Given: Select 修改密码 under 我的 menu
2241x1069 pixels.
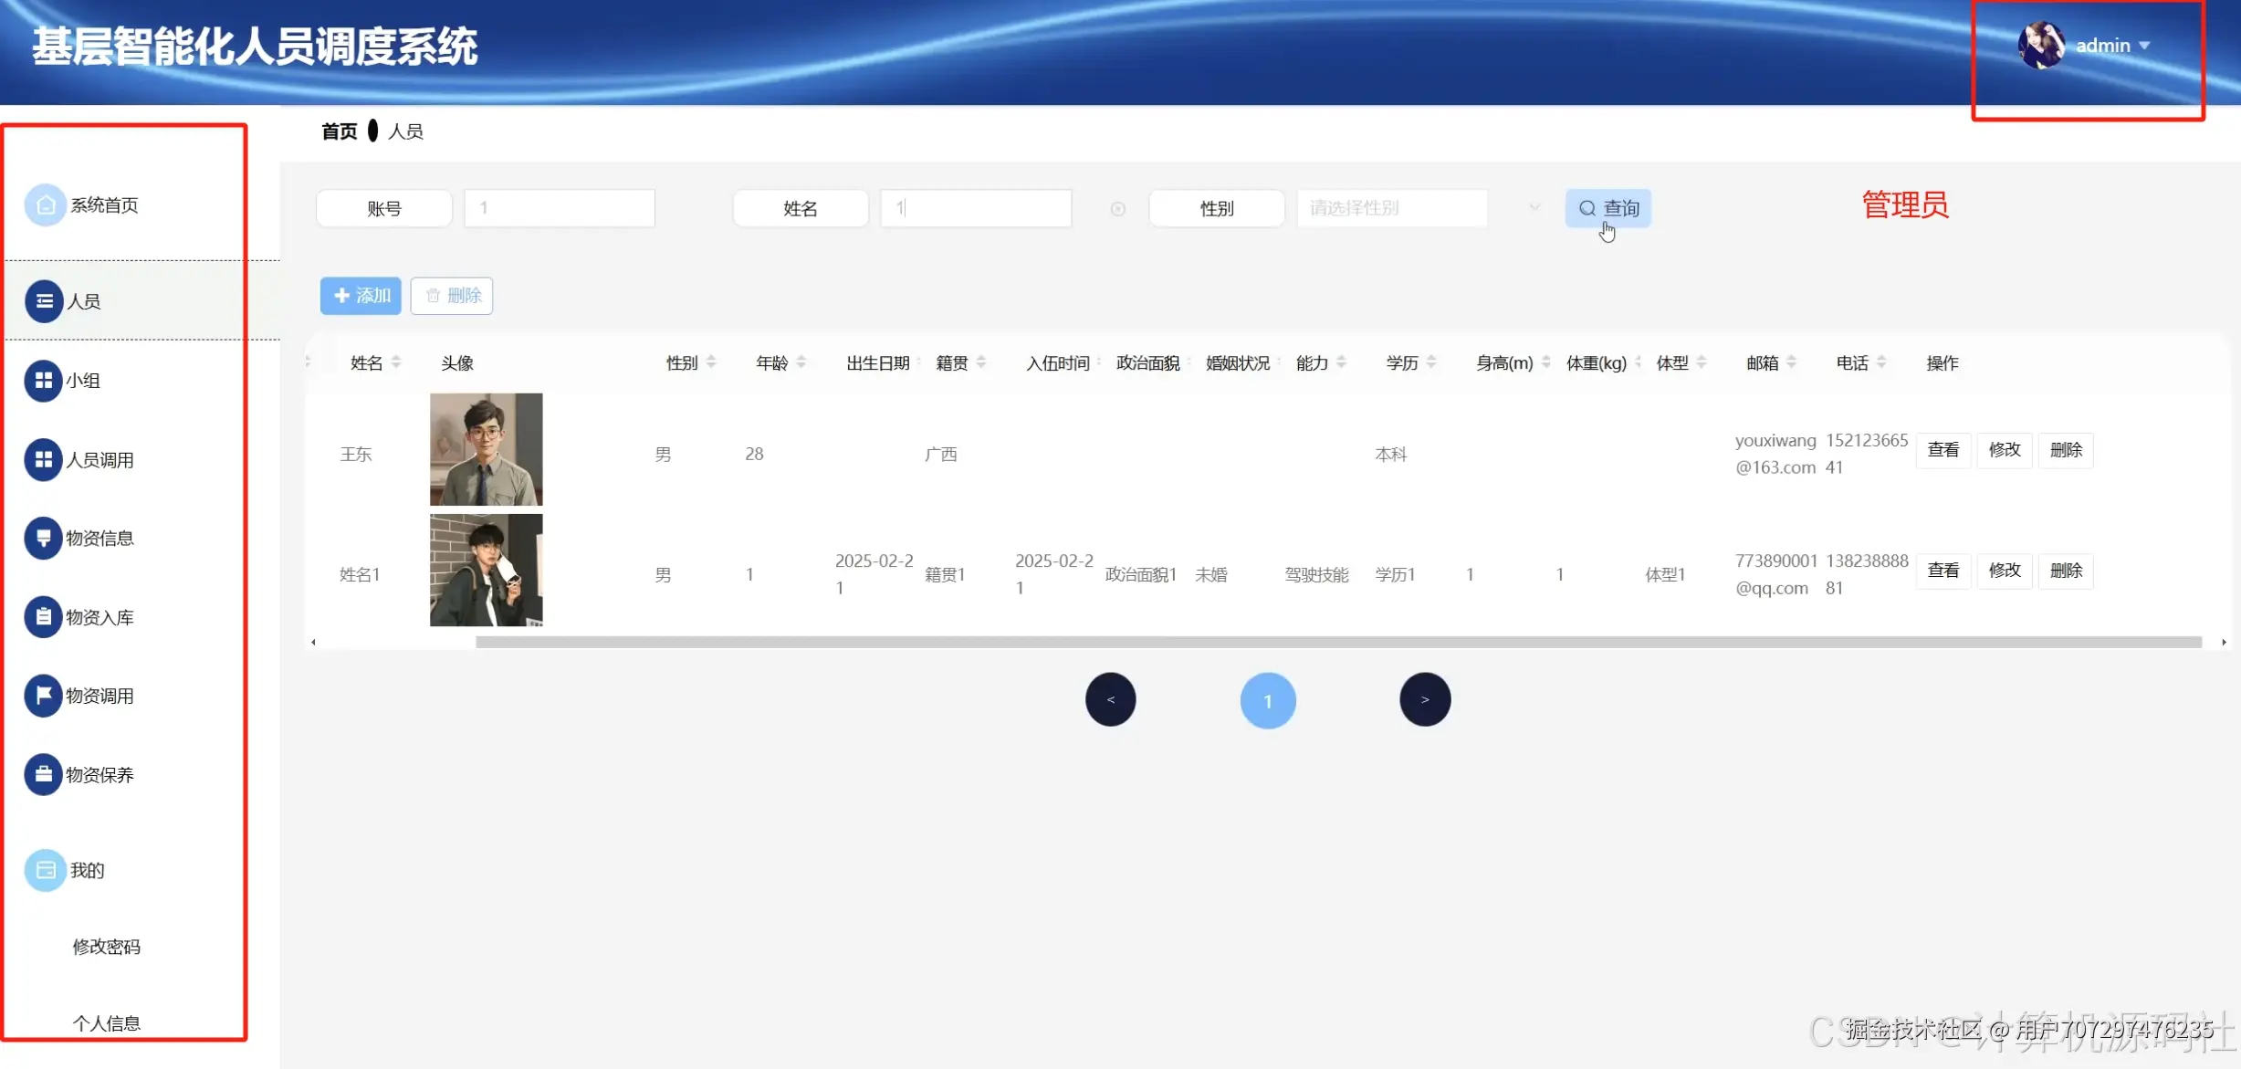Looking at the screenshot, I should [106, 947].
